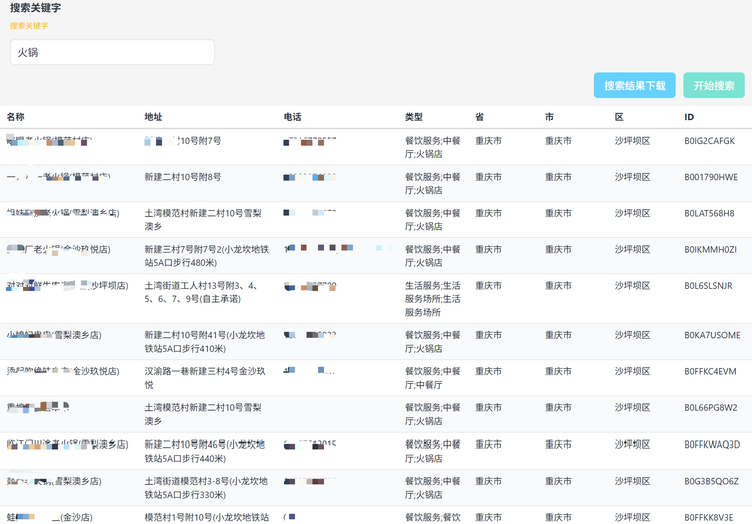Click the 名称 column header
The image size is (752, 524).
[16, 117]
